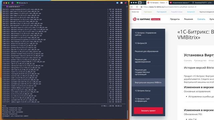Viewport: 214px width, 120px height.
Task: Select 1С-Битрикс24 in the sidebar
Action: coord(148,43)
